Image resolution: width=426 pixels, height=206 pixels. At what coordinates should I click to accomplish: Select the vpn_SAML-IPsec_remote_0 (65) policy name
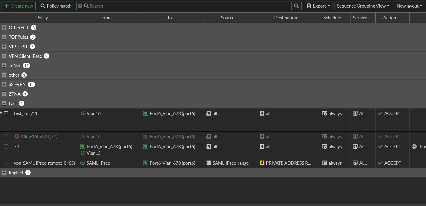point(44,163)
